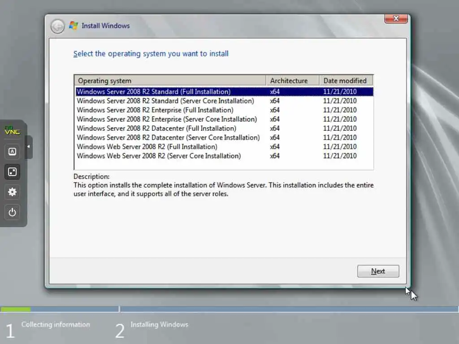Close the Install Windows dialog

[396, 18]
